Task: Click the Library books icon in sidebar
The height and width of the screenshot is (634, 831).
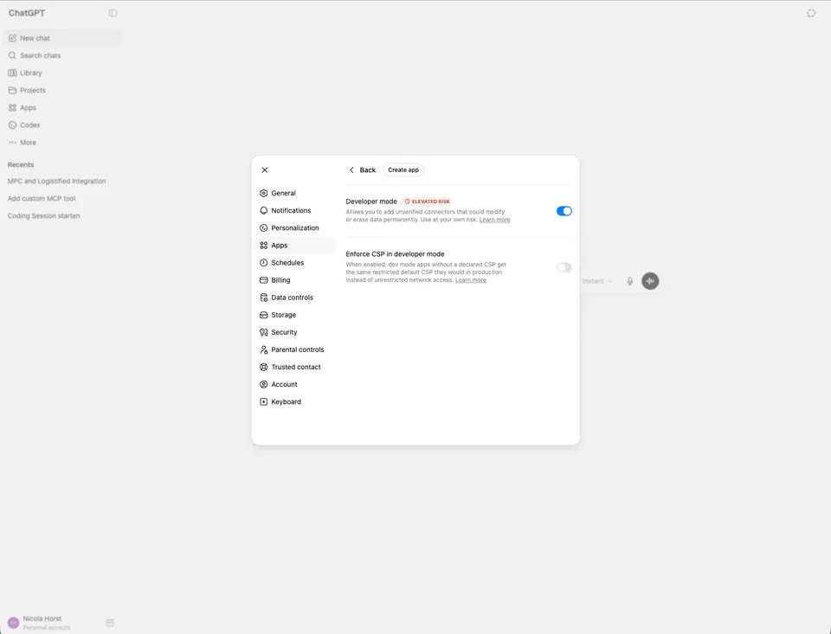Action: coord(12,74)
